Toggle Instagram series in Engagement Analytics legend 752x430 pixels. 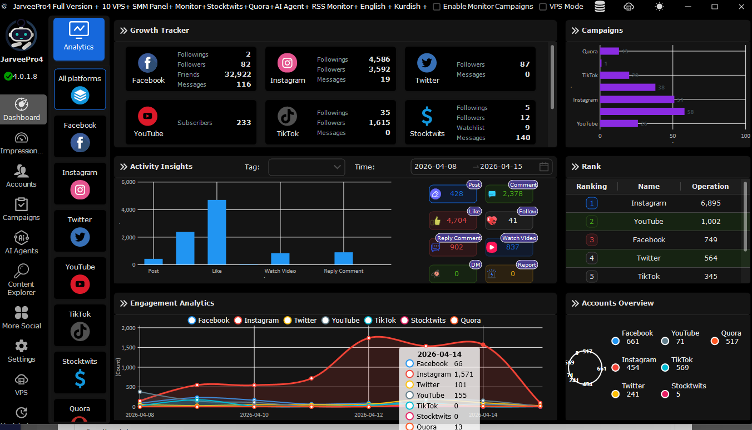pyautogui.click(x=256, y=321)
